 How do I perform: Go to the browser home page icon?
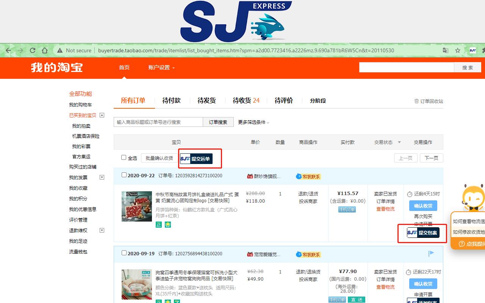(45, 50)
